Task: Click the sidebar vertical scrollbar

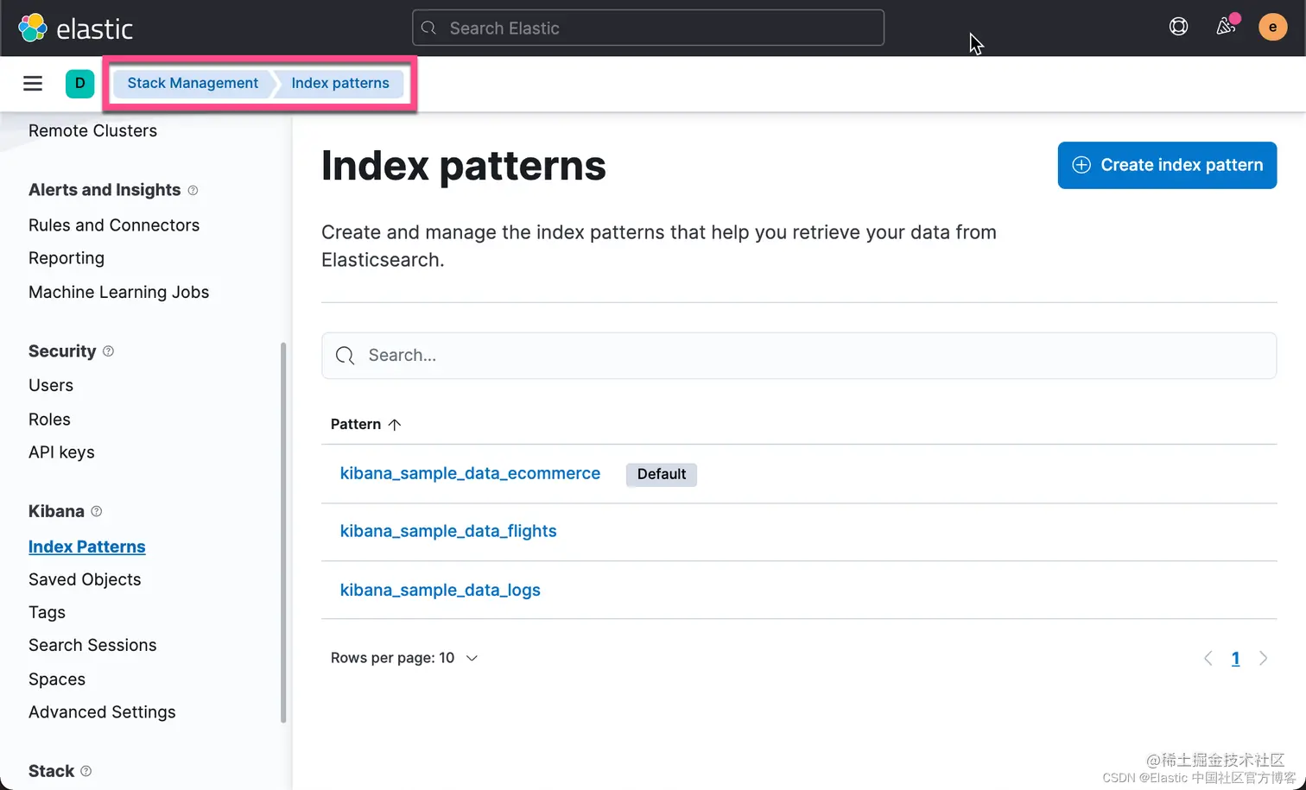Action: (283, 532)
